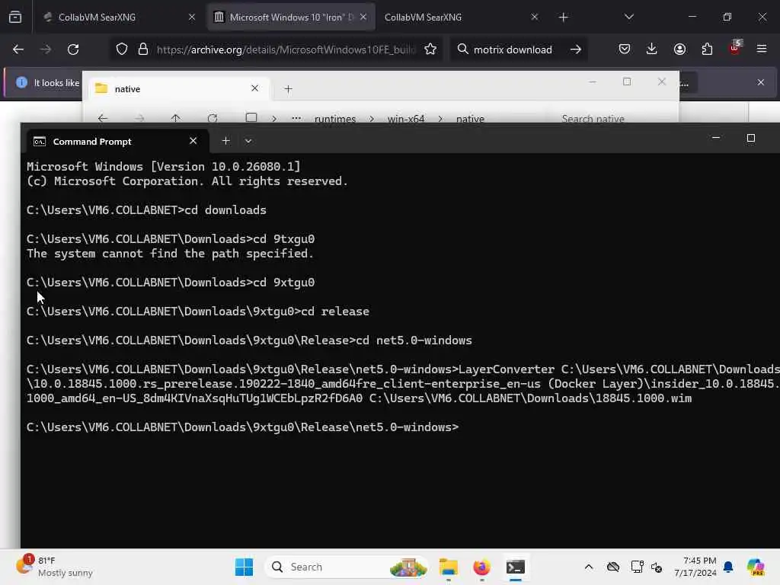The width and height of the screenshot is (780, 585).
Task: Open a new terminal tab
Action: pos(225,141)
